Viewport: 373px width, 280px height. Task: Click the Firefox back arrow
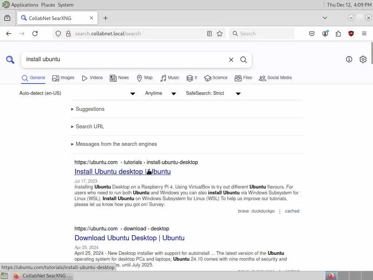[9, 34]
